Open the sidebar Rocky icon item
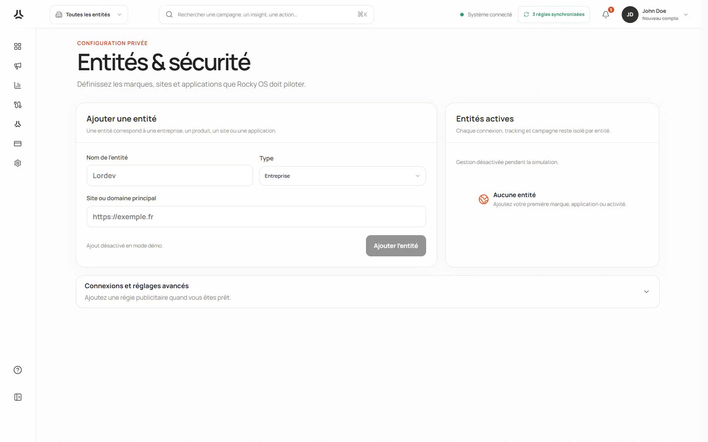 [18, 124]
